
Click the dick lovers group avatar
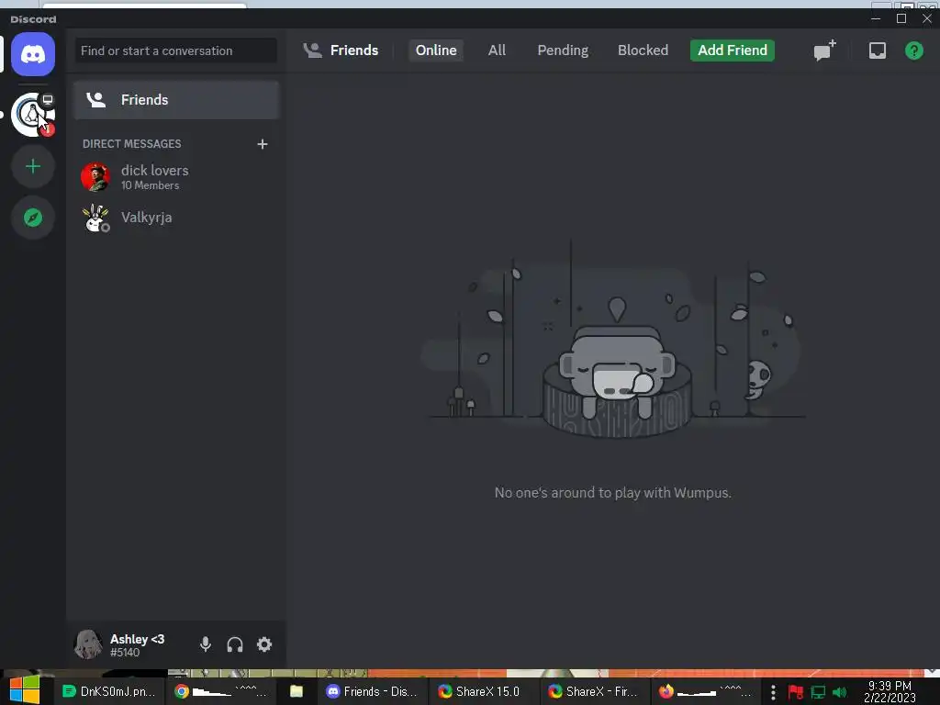pos(95,177)
